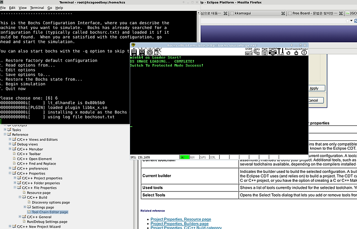Click Bochs floppy A: status indicator
The width and height of the screenshot is (357, 229).
point(184,157)
